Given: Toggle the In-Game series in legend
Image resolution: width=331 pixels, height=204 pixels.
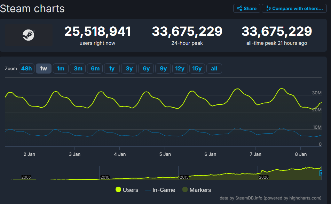Looking at the screenshot, I should coord(160,190).
